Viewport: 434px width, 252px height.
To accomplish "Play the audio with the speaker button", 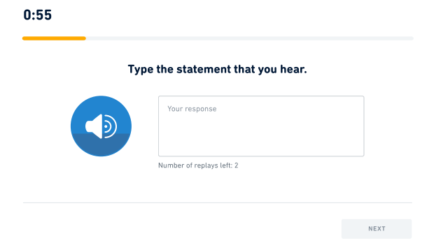I will point(101,126).
